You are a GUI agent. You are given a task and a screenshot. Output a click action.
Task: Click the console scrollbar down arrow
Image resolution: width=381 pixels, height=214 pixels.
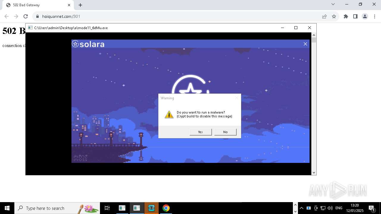(x=314, y=172)
